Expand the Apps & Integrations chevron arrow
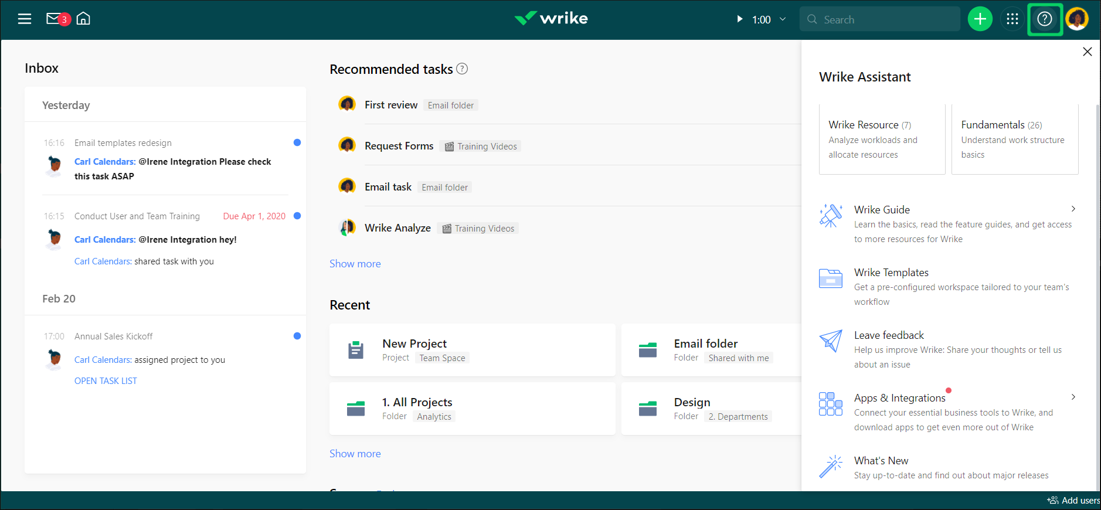 1073,397
